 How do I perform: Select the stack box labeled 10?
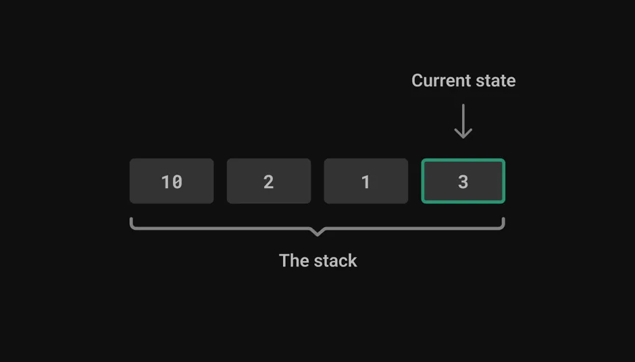[172, 181]
